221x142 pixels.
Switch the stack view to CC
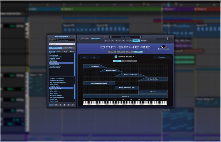(x=133, y=61)
